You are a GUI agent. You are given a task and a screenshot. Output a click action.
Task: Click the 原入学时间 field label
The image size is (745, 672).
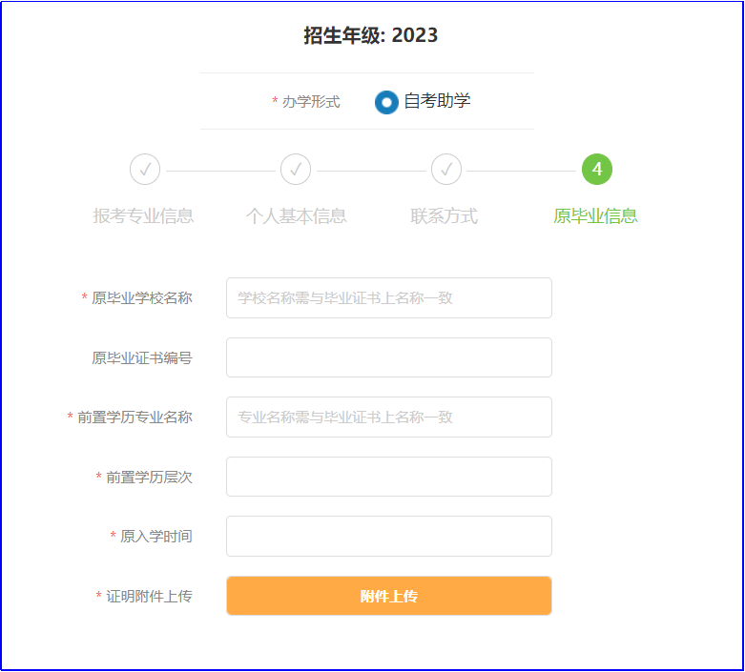tap(156, 537)
